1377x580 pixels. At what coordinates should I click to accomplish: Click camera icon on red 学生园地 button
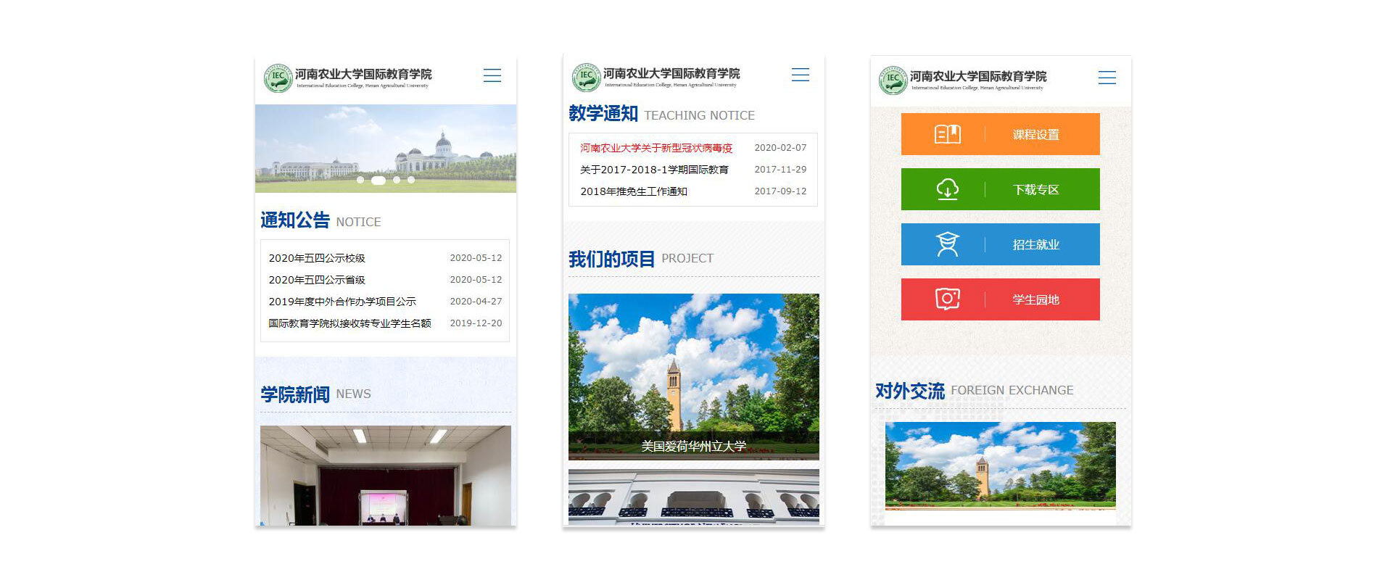pyautogui.click(x=947, y=299)
